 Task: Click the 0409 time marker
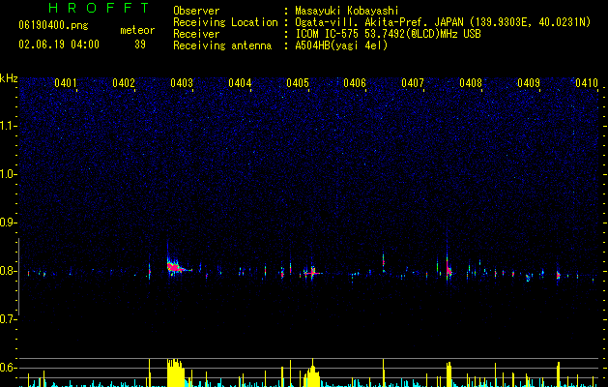point(529,83)
